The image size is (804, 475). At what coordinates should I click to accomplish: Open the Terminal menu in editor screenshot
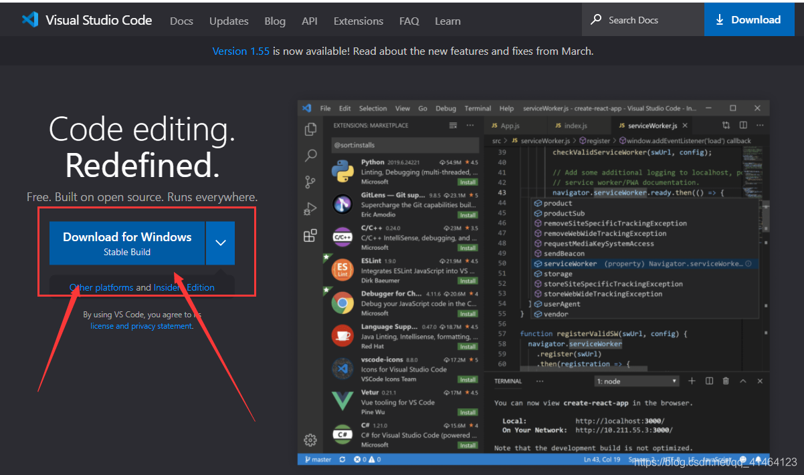click(x=478, y=108)
